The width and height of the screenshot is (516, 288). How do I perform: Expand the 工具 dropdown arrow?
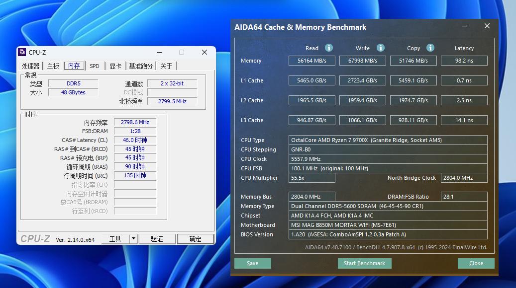pyautogui.click(x=133, y=239)
